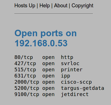Viewport: 111px width, 105px height.
Task: Select the 80/tcp port entry
Action: coord(24,57)
